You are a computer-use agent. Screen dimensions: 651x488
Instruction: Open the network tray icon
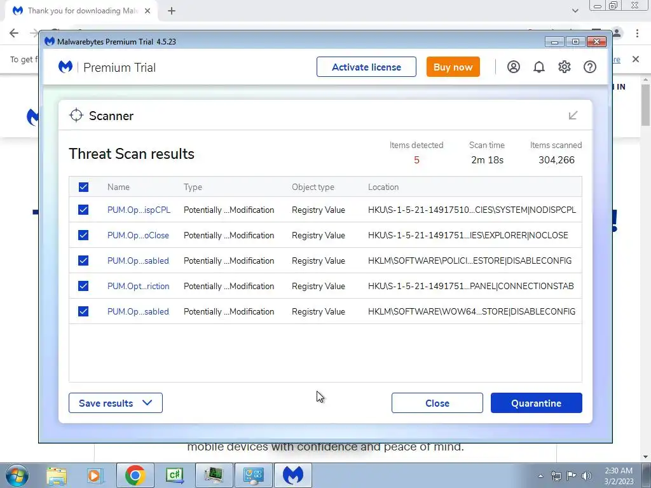click(x=556, y=476)
